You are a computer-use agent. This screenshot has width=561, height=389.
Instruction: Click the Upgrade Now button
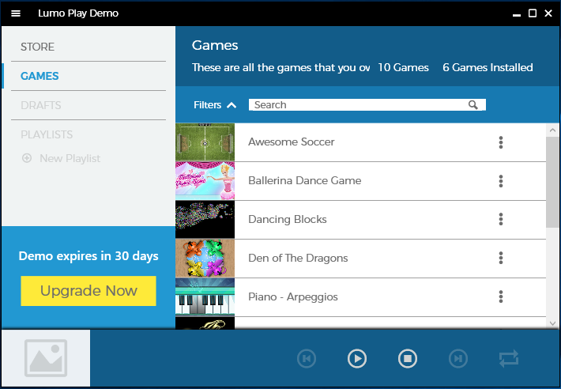[88, 291]
